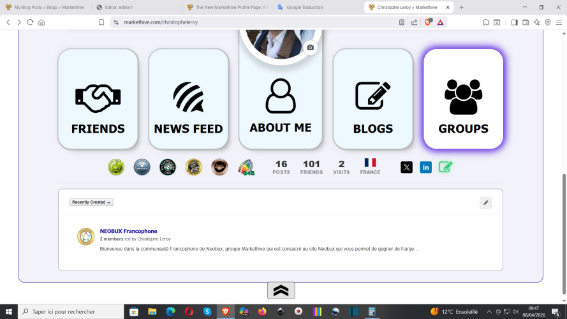
Task: Expand the Recently Created sort dropdown
Action: [x=91, y=202]
